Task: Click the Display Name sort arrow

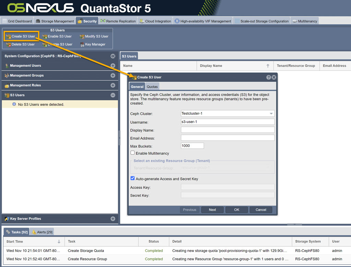Action: (x=268, y=66)
